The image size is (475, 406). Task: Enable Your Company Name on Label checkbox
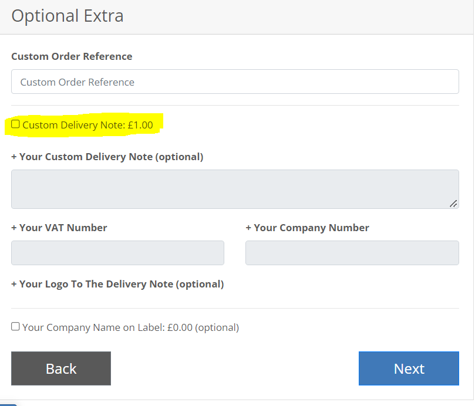[15, 326]
